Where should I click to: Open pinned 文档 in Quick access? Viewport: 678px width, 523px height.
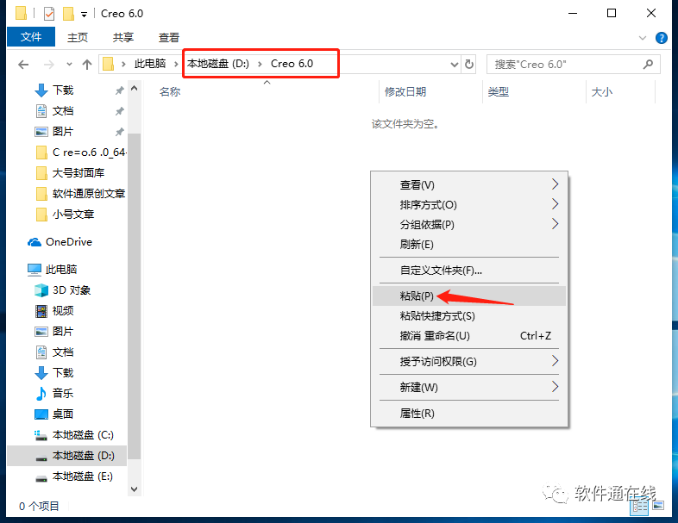[x=63, y=111]
